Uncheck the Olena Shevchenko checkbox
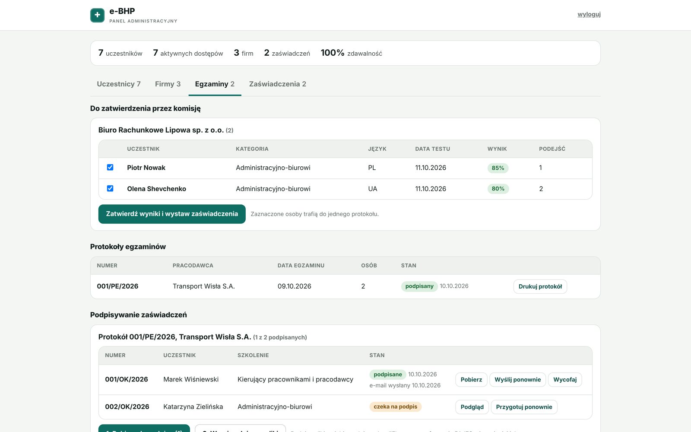Viewport: 691px width, 432px height. tap(110, 188)
